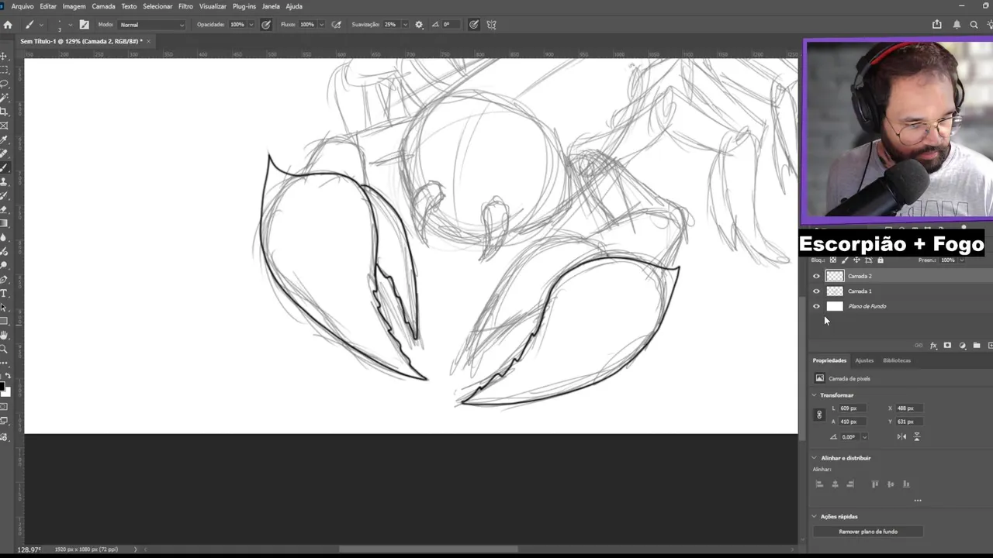This screenshot has width=993, height=558.
Task: Select the Camada 1 layer name
Action: click(x=860, y=291)
